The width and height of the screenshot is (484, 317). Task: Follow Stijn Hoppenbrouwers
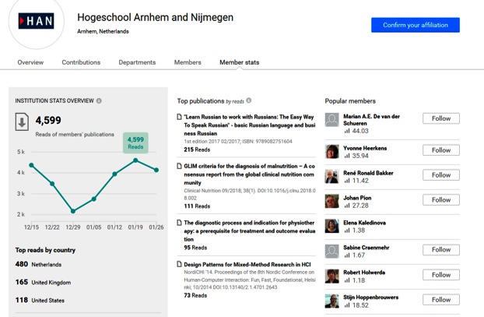click(440, 300)
